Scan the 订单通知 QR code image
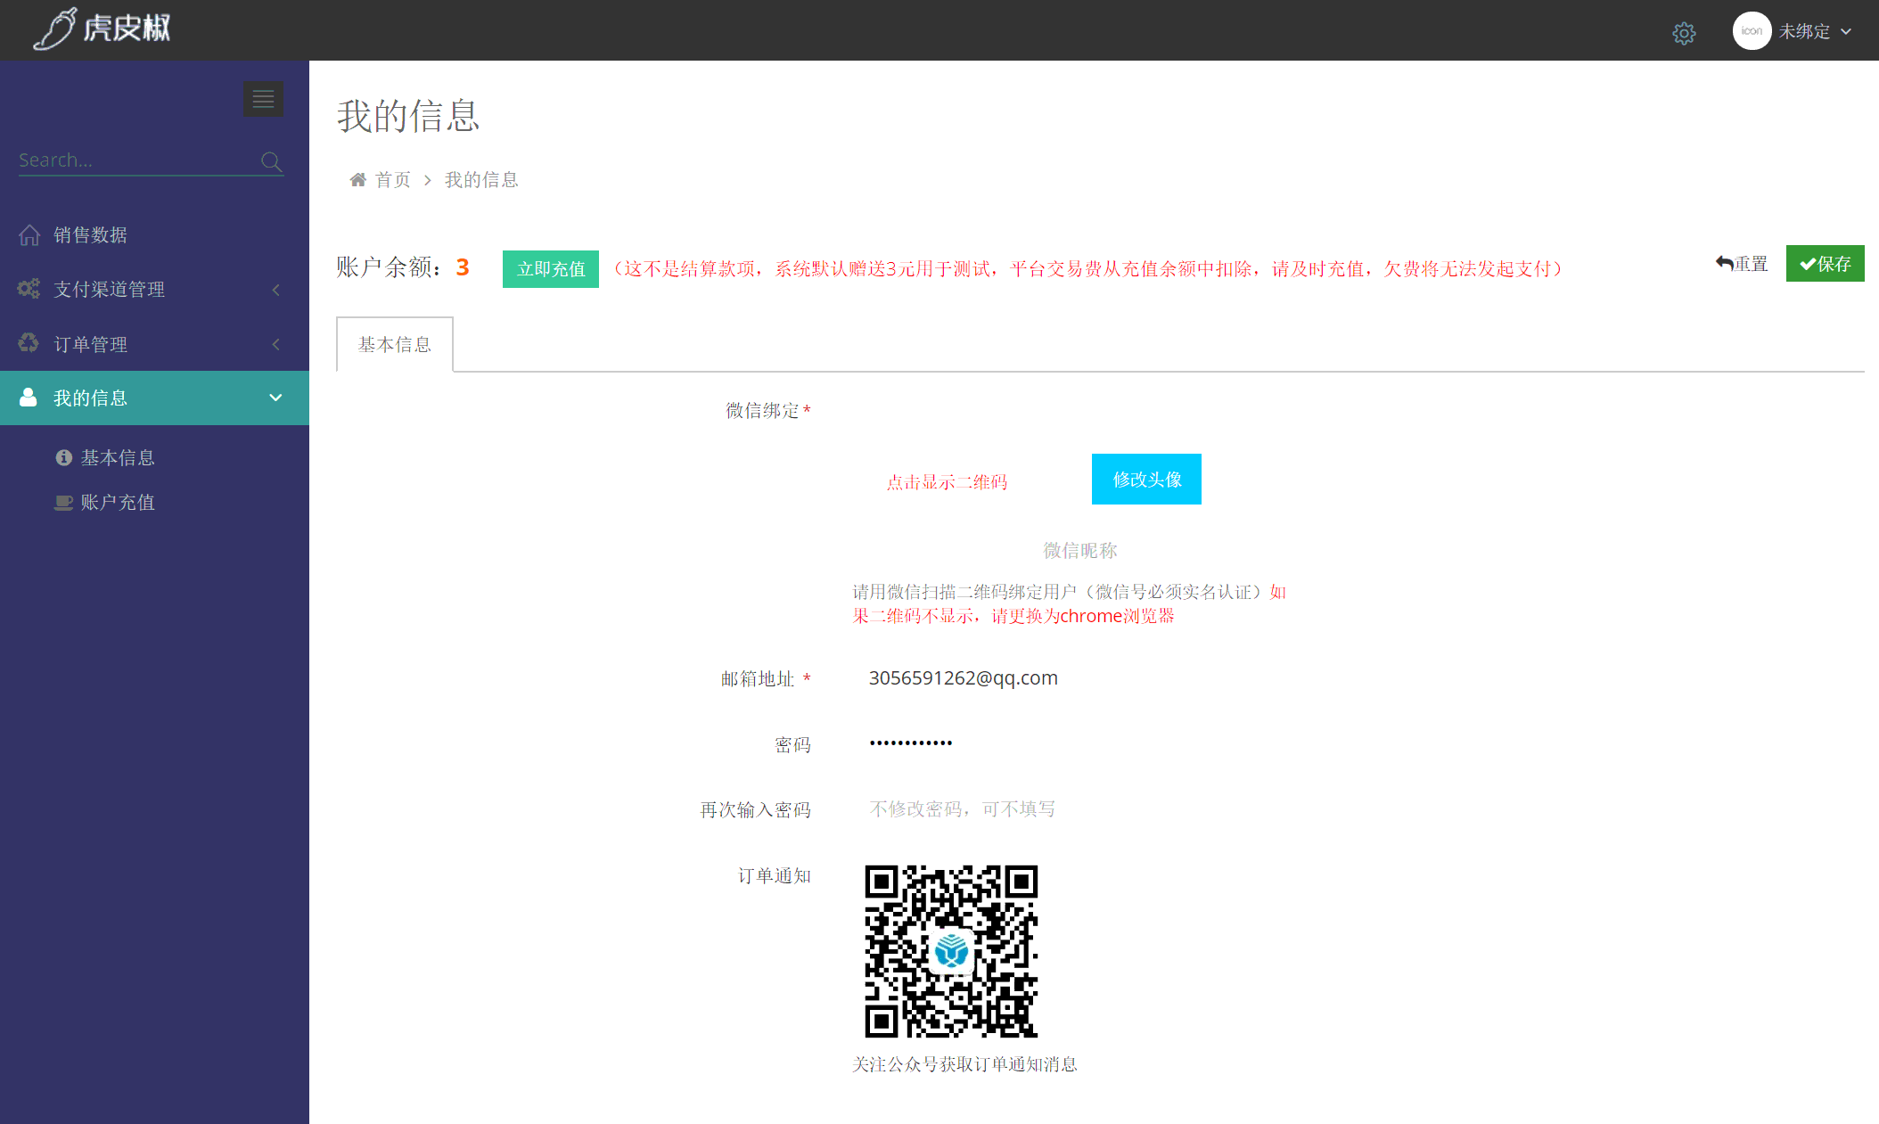The image size is (1879, 1124). (x=951, y=950)
